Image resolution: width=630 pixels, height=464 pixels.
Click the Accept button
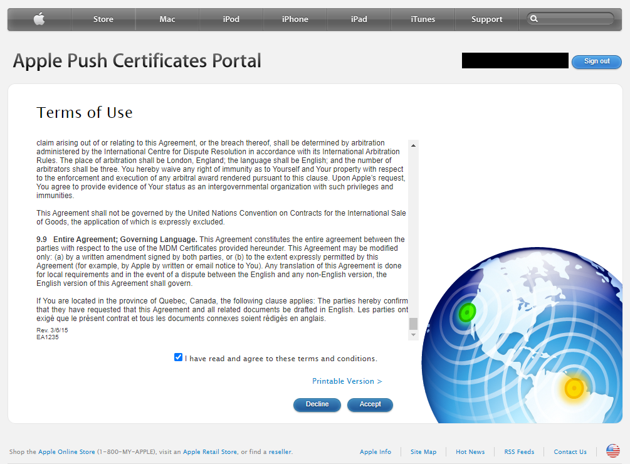tap(370, 404)
